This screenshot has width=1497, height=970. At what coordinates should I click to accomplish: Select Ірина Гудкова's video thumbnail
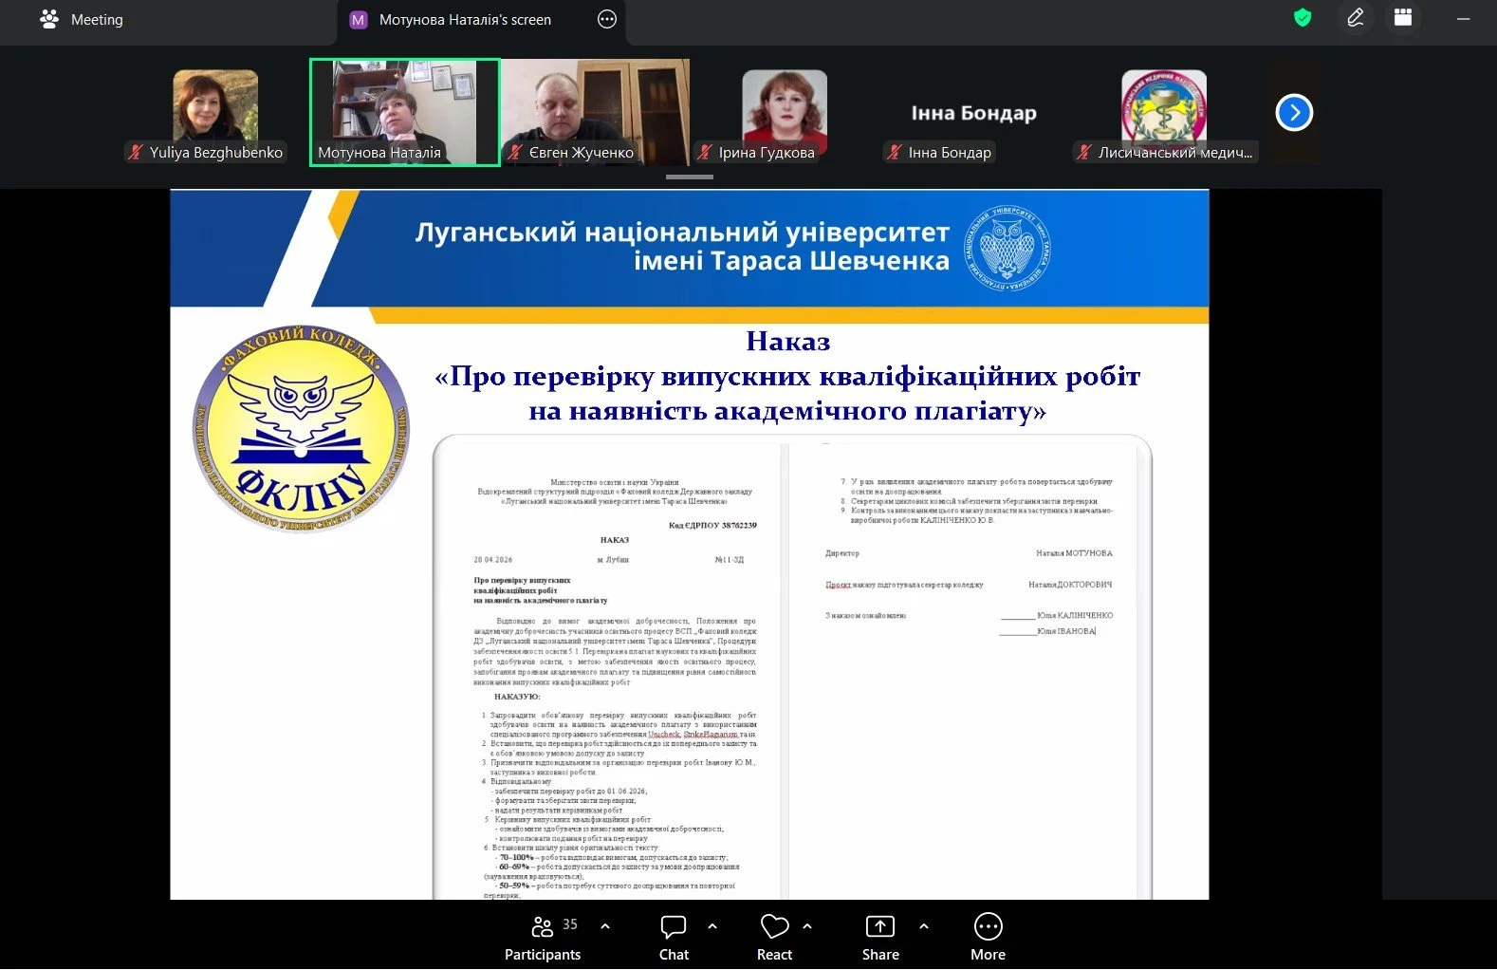pyautogui.click(x=785, y=114)
